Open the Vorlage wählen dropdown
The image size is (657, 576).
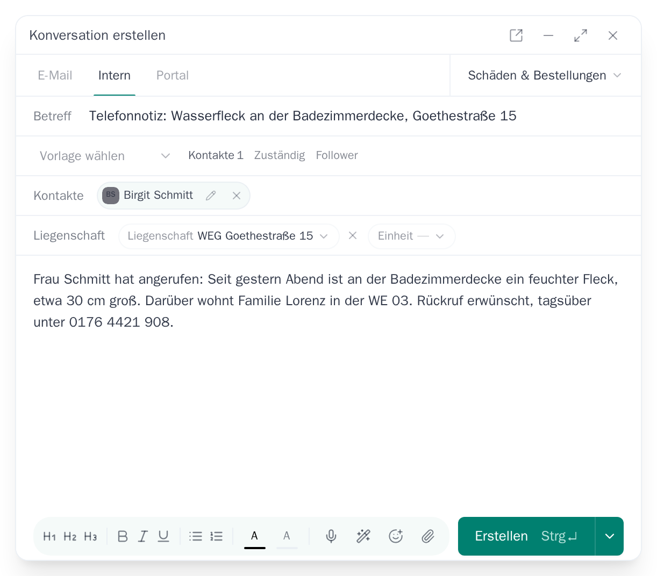click(x=105, y=156)
